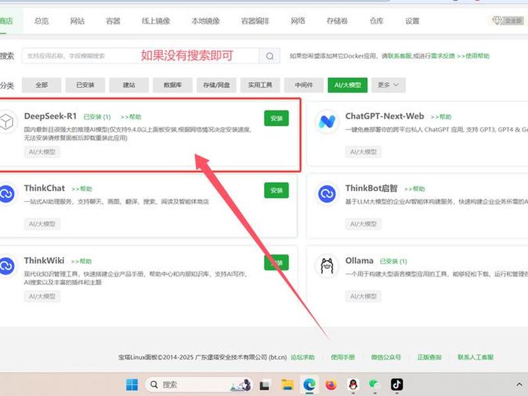The image size is (528, 396).
Task: Switch to the 设置 tab
Action: pos(412,21)
